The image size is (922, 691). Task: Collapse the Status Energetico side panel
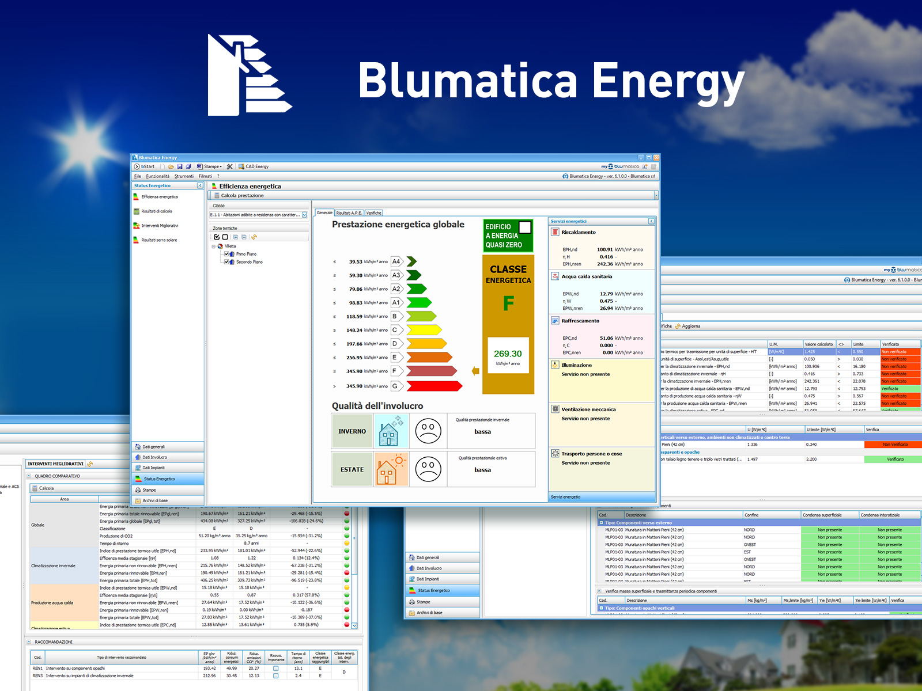point(200,185)
